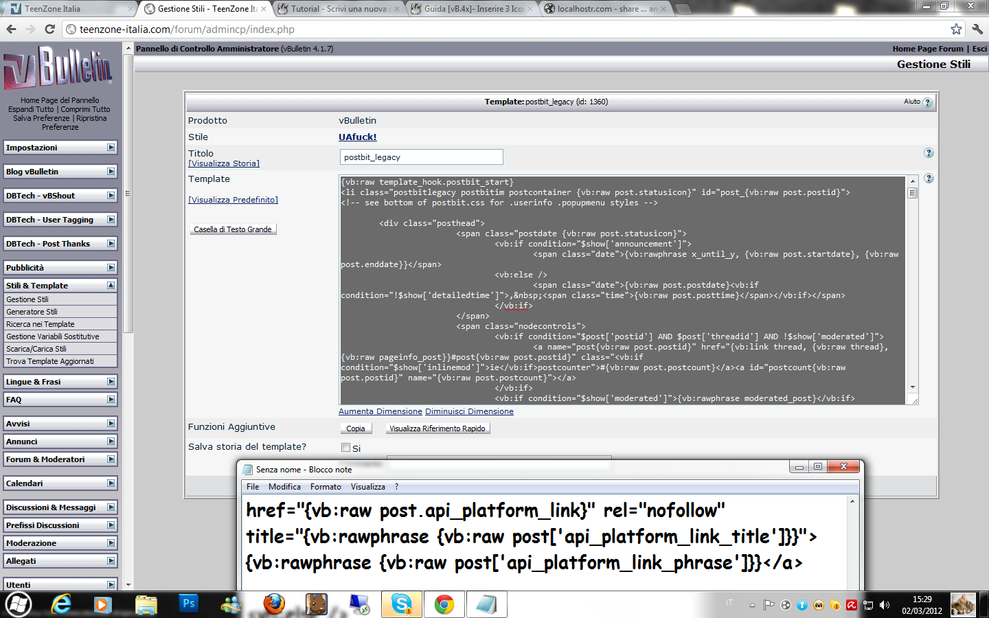The image size is (989, 618).
Task: Open Skype from taskbar
Action: click(402, 604)
